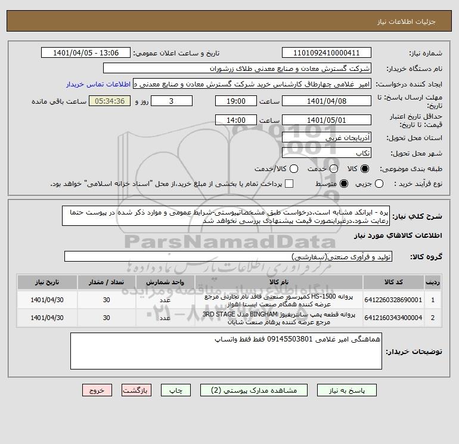The width and height of the screenshot is (459, 444).
Task: Click row 1 quantity 30
Action: click(x=106, y=300)
